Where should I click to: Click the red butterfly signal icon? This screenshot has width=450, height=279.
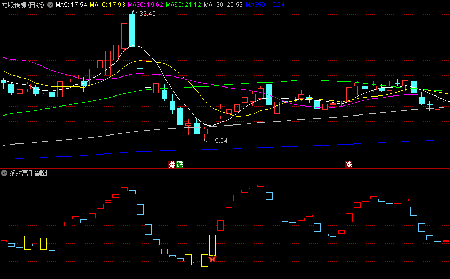pyautogui.click(x=212, y=259)
